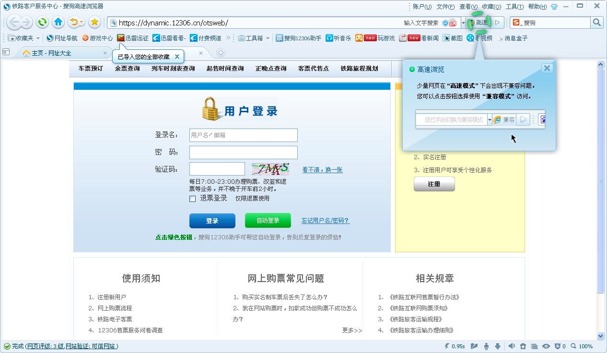Viewport: 607px width, 353px height.
Task: Open the 收藏夹 favorites dropdown
Action: [24, 38]
